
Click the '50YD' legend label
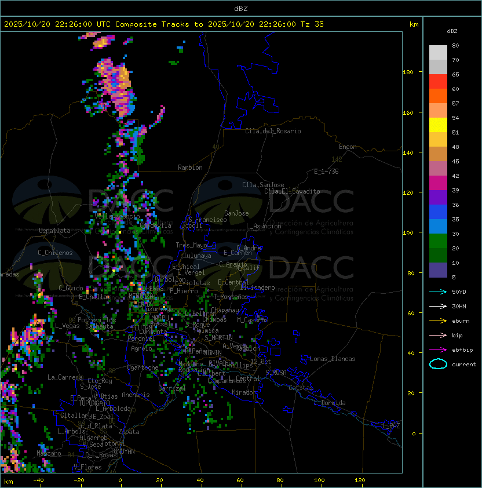(459, 292)
